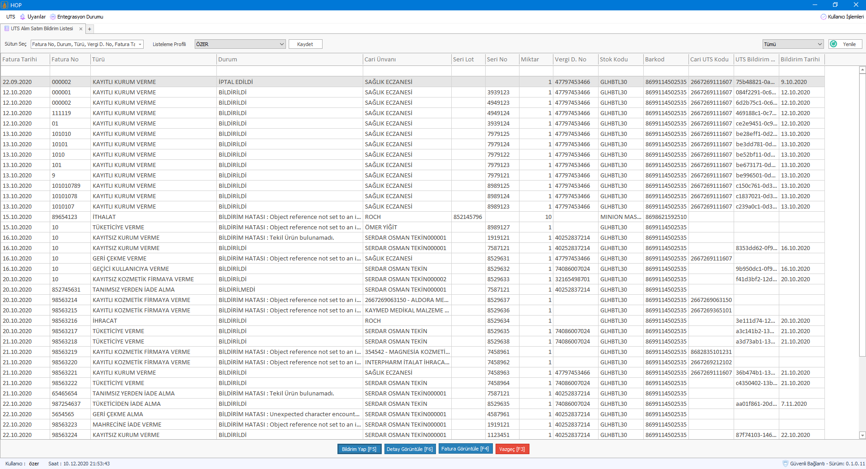Click the Durum filter row field

pos(290,71)
